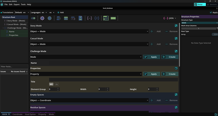
Task: Click the SchemaStudio logo icon beside File
Action: [x=2, y=5]
